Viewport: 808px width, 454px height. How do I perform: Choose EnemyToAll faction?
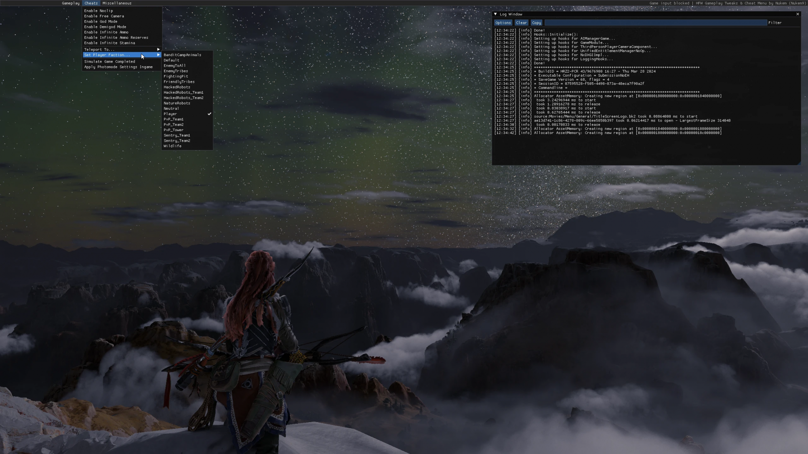[x=187, y=65]
